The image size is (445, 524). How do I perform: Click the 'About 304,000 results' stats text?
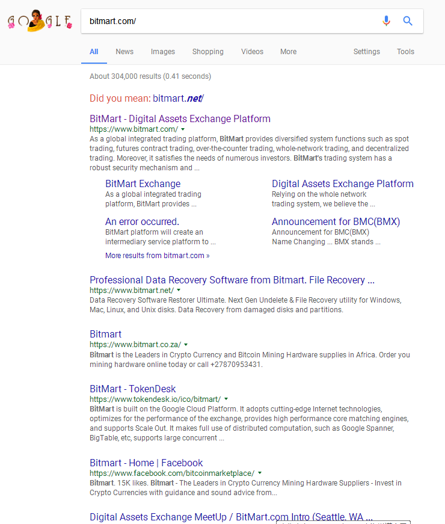[x=150, y=76]
